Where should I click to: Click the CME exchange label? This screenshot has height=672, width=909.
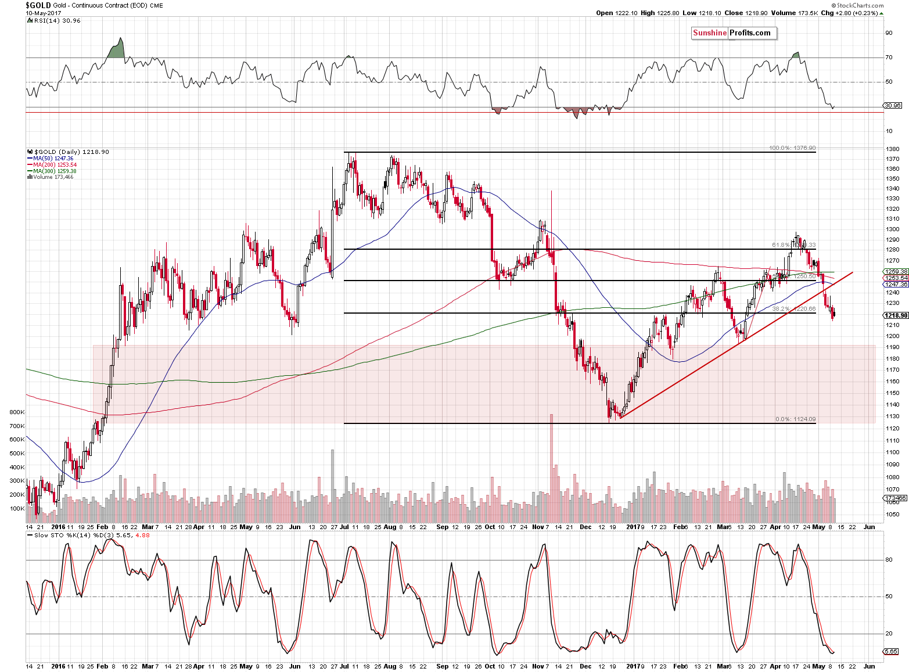click(x=156, y=6)
